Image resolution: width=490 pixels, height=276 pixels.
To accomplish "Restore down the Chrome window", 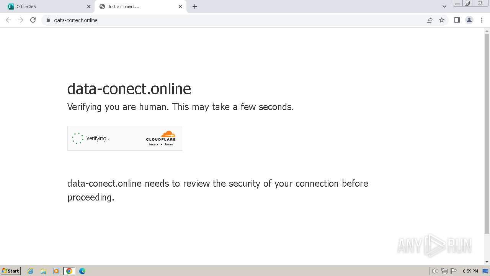I will pyautogui.click(x=467, y=3).
